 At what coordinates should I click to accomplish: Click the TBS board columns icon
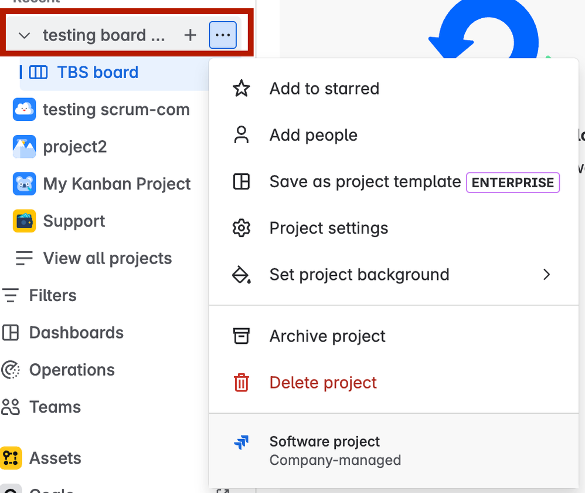(x=39, y=72)
